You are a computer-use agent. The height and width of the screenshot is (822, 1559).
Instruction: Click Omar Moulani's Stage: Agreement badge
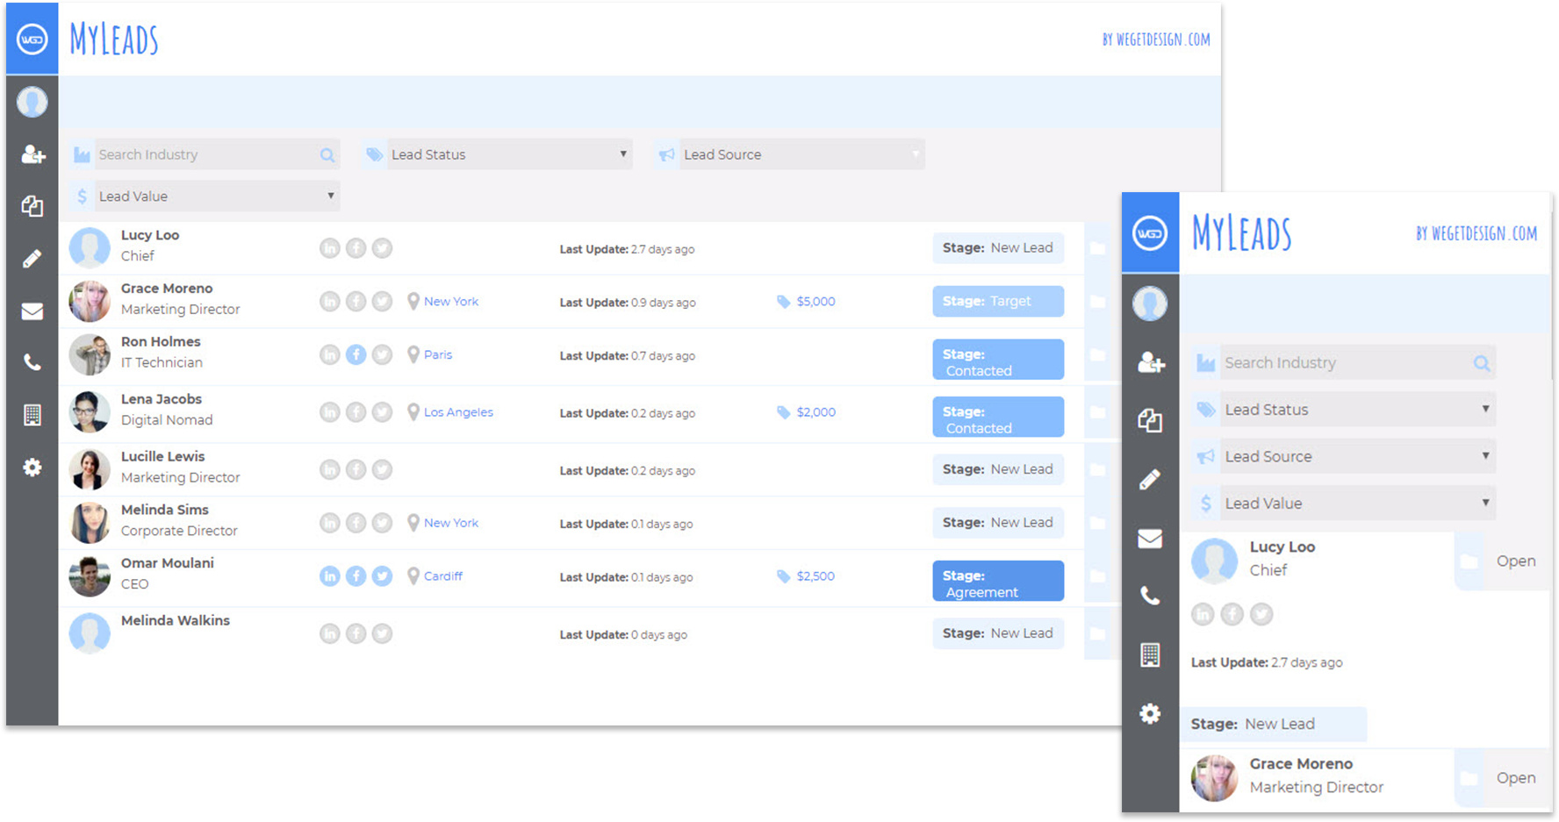click(998, 581)
